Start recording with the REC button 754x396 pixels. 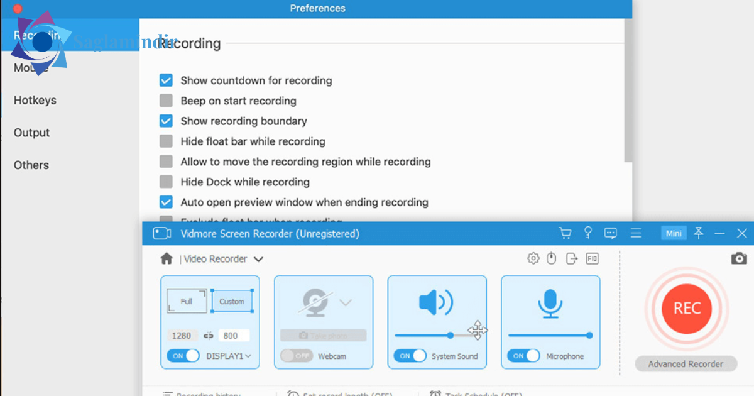point(687,308)
